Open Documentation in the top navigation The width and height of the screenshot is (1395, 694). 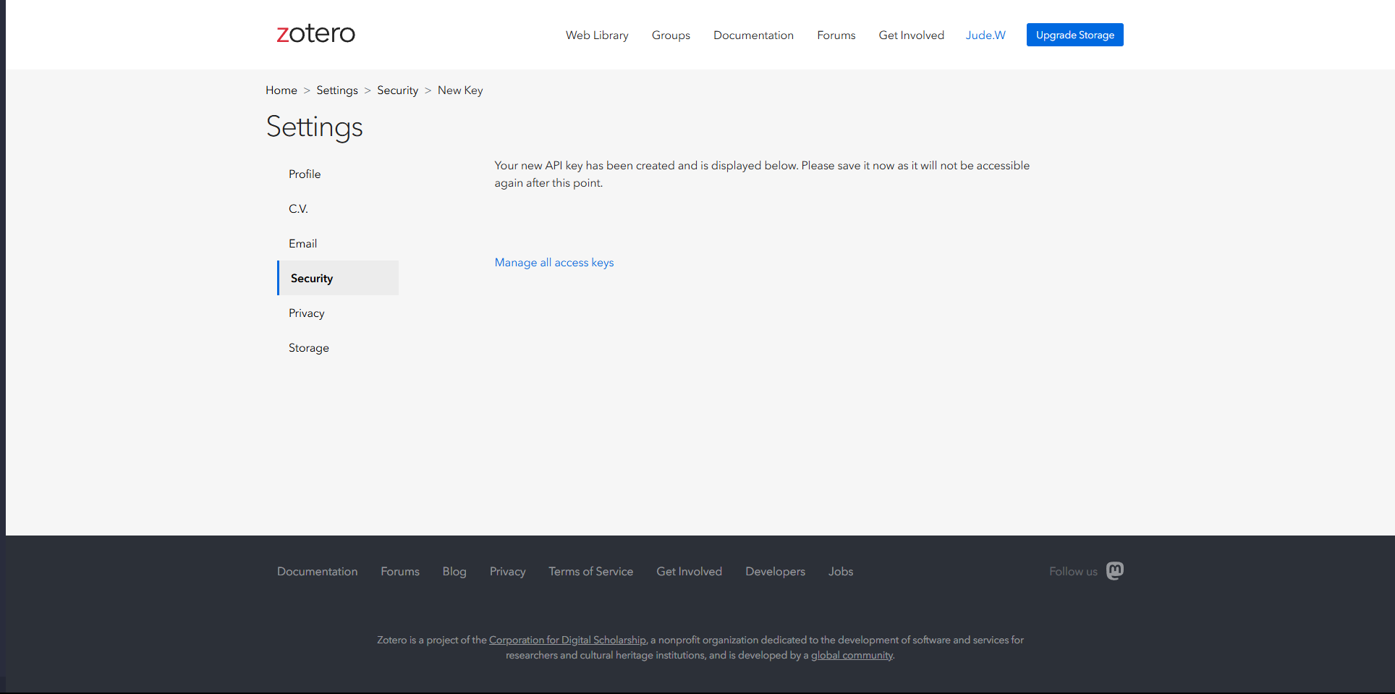[753, 35]
